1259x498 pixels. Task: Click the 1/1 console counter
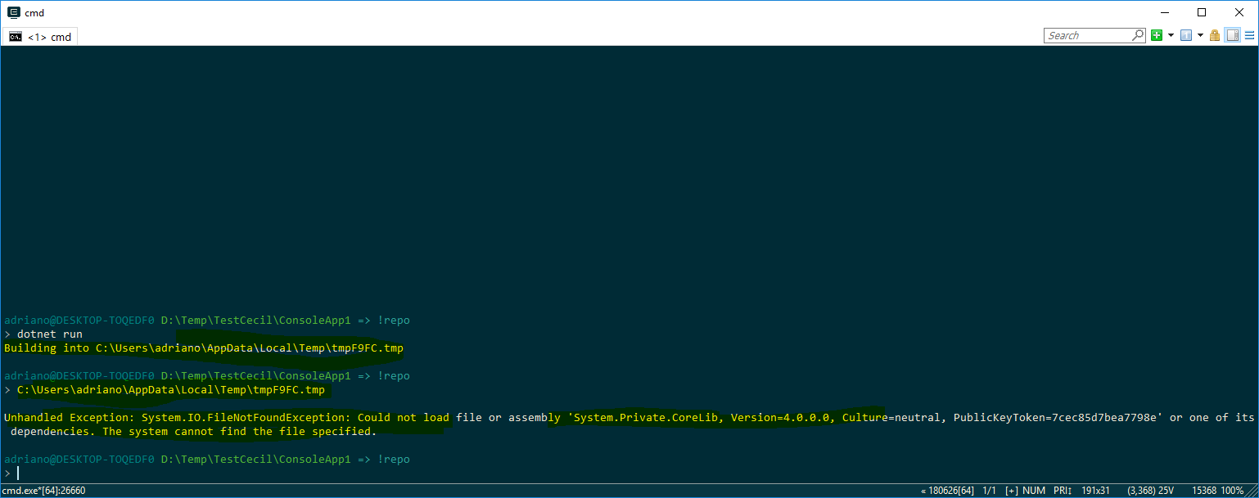(990, 491)
